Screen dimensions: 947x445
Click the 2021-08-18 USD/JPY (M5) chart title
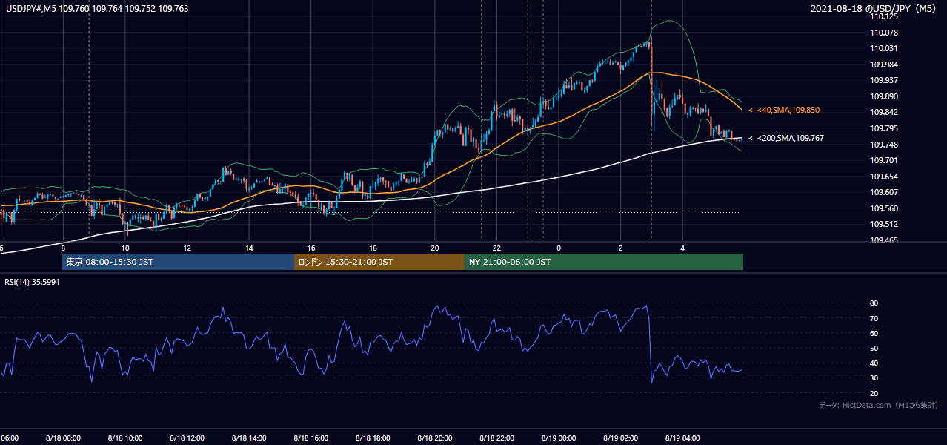click(874, 9)
